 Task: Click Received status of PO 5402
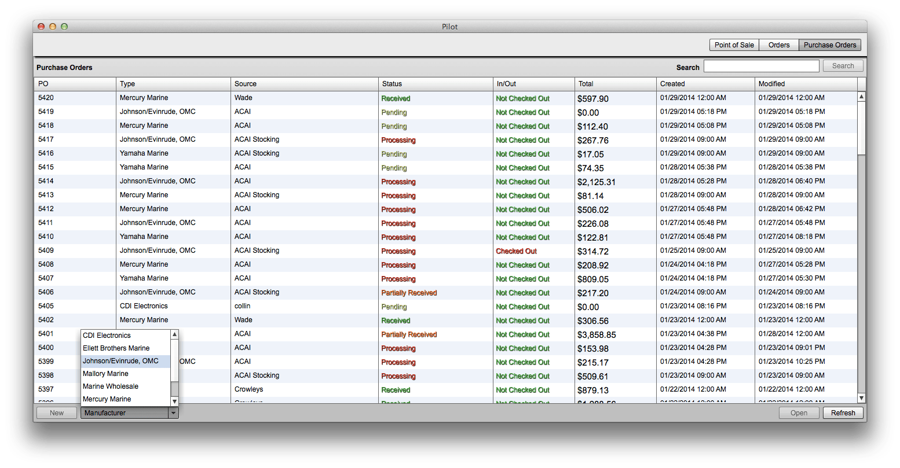[x=396, y=320]
